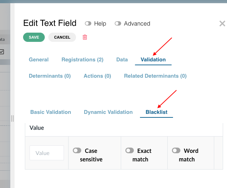Toggle the Help switch
This screenshot has height=188, width=227.
click(88, 23)
